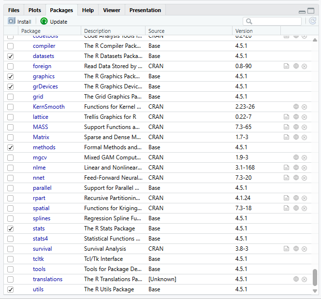Click the Install packages button
Image resolution: width=321 pixels, height=299 pixels.
pyautogui.click(x=20, y=21)
